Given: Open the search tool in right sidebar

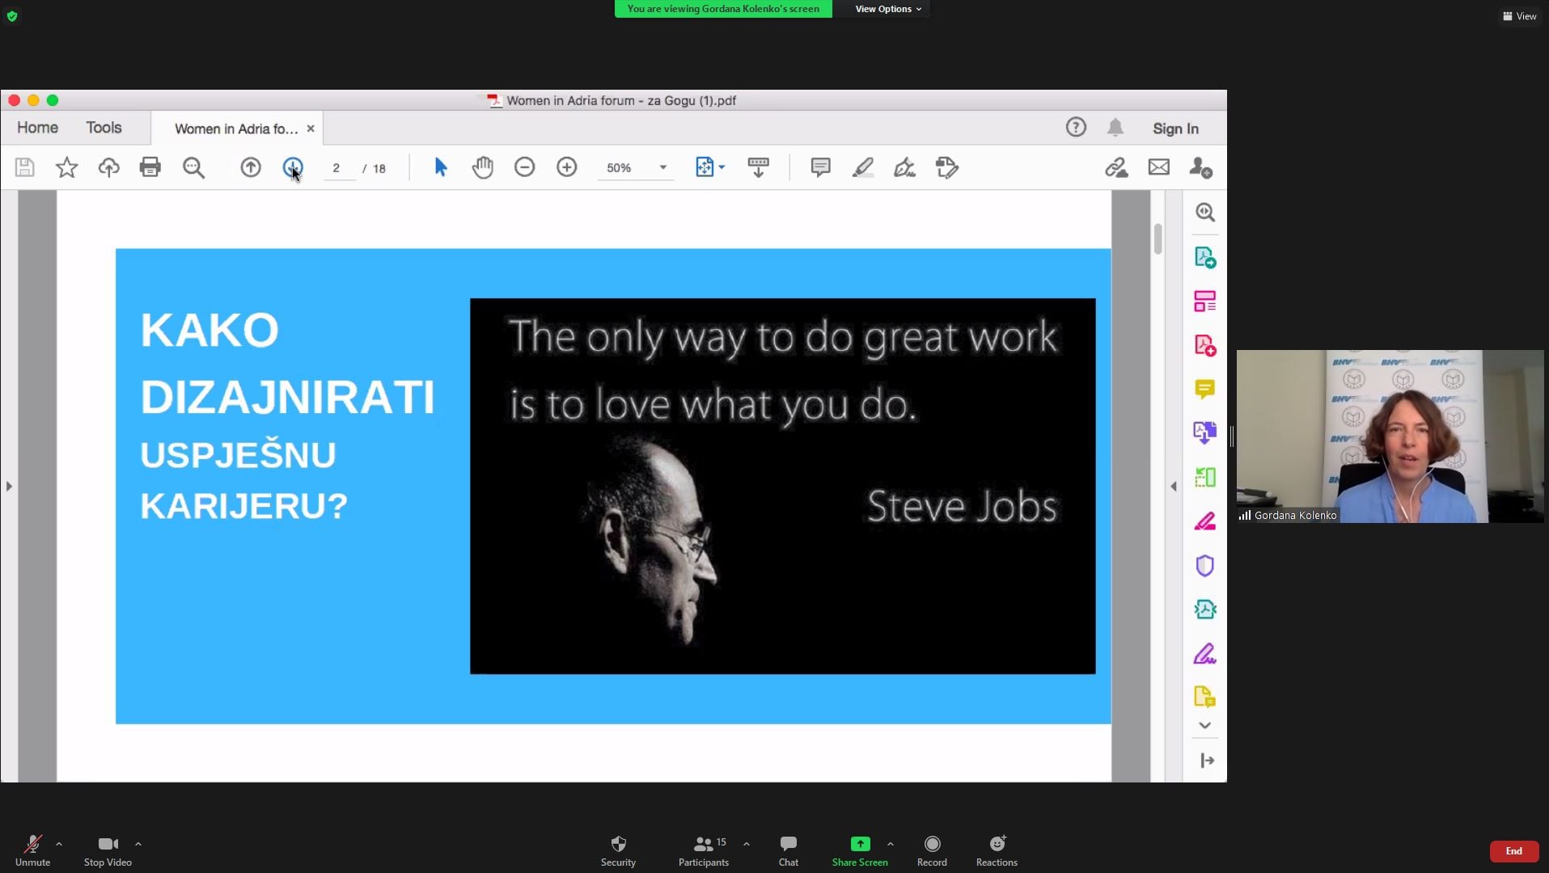Looking at the screenshot, I should click(x=1205, y=213).
